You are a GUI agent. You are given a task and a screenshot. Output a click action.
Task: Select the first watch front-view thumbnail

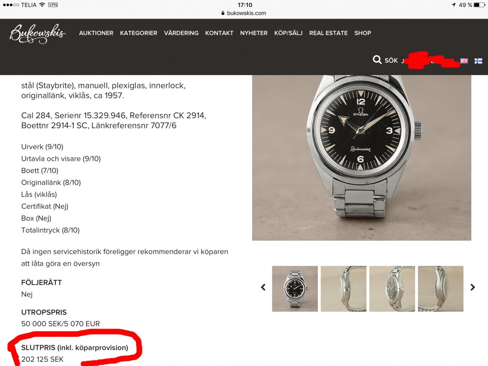point(295,289)
